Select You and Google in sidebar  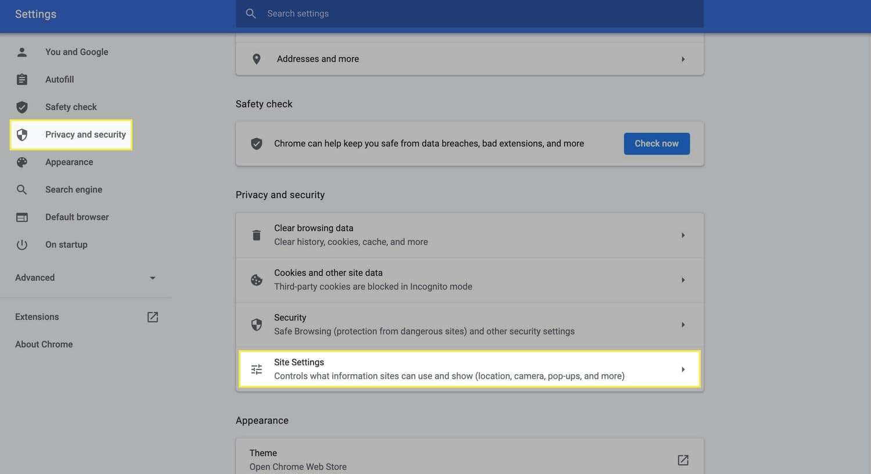77,52
